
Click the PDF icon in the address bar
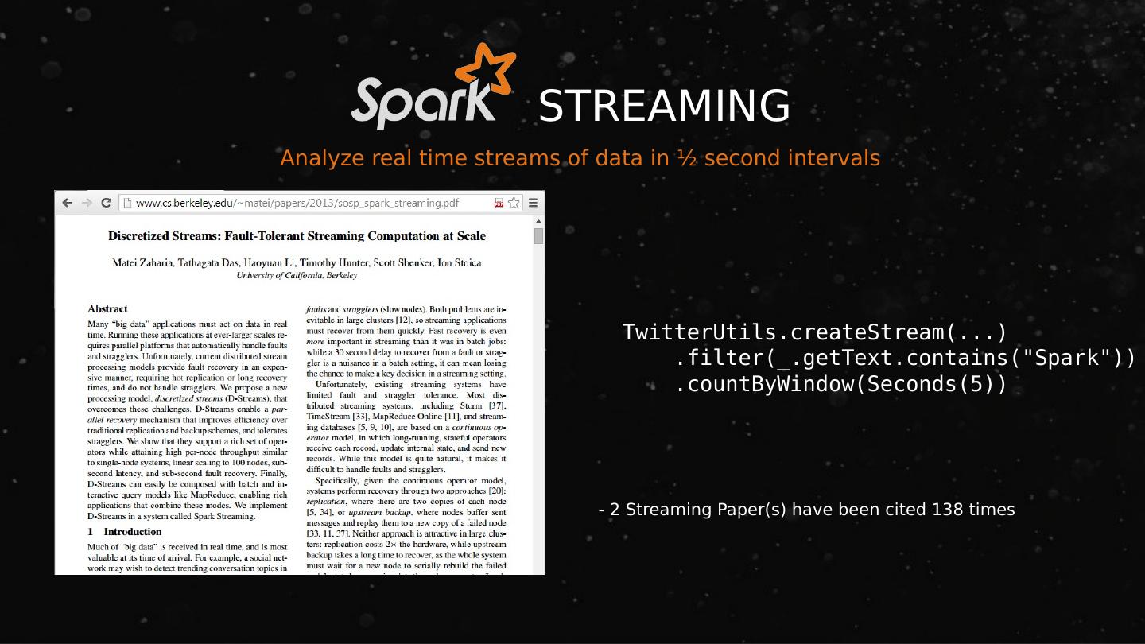coord(499,203)
